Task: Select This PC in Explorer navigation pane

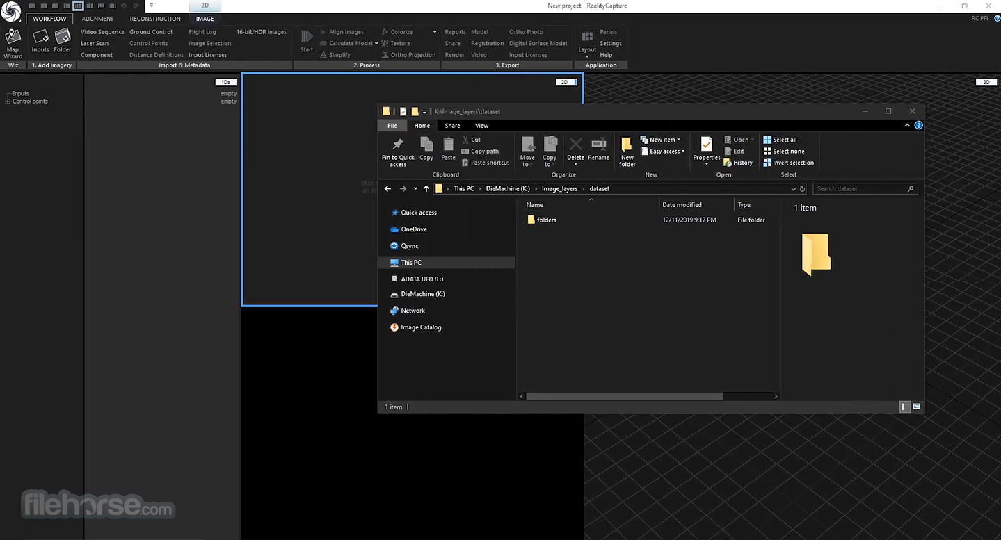Action: [x=447, y=263]
